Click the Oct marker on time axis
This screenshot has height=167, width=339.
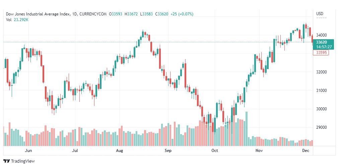215,151
